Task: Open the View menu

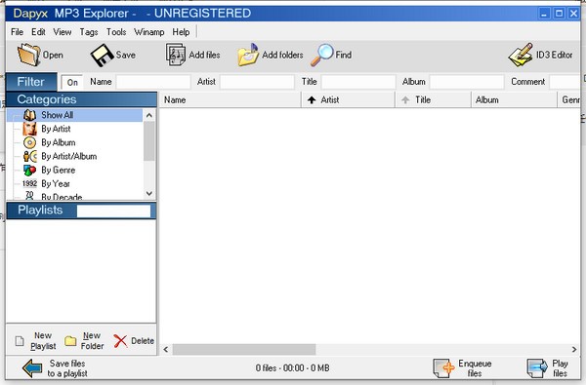Action: coord(63,32)
